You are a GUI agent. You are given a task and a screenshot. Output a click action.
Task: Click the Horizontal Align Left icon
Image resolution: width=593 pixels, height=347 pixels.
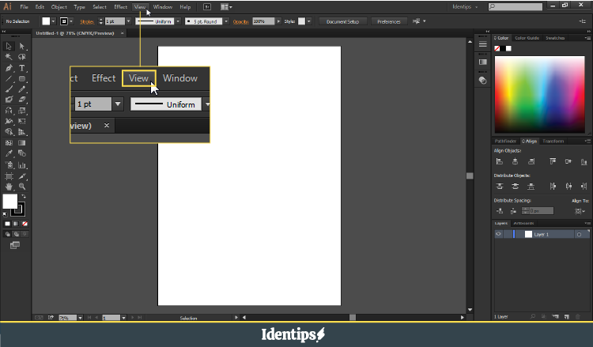click(x=500, y=161)
